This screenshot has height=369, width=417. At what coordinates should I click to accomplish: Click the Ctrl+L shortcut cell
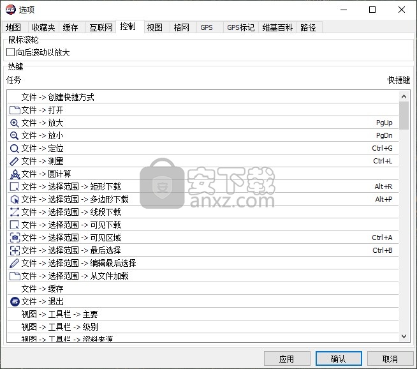point(383,161)
